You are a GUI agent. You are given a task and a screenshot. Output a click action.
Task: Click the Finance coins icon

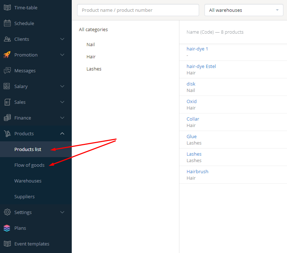point(7,118)
